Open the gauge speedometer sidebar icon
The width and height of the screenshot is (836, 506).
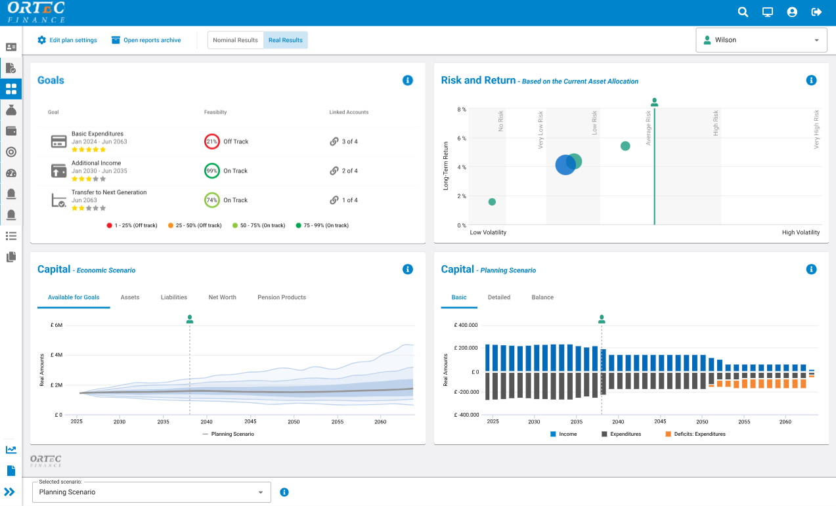11,173
